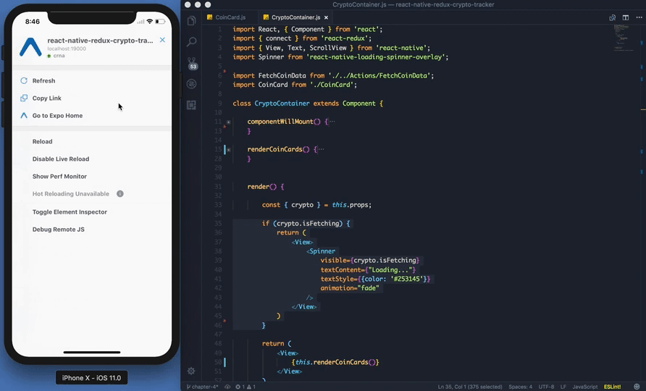Click the open changes icon in the editor title bar
This screenshot has width=646, height=391.
613,17
